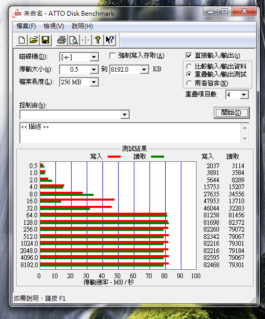265x319 pixels.
Task: Click the Print toolbar icon
Action: pyautogui.click(x=62, y=40)
